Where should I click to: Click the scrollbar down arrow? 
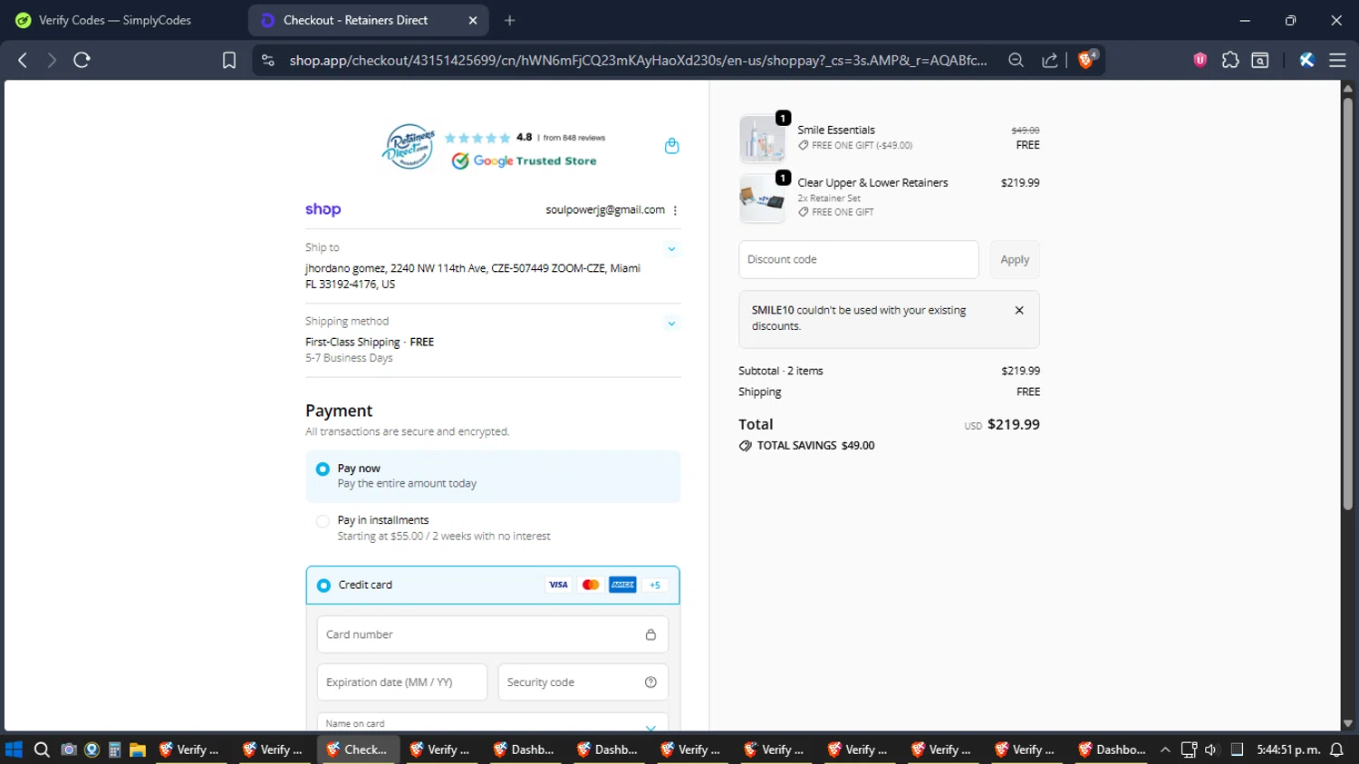click(x=1347, y=723)
